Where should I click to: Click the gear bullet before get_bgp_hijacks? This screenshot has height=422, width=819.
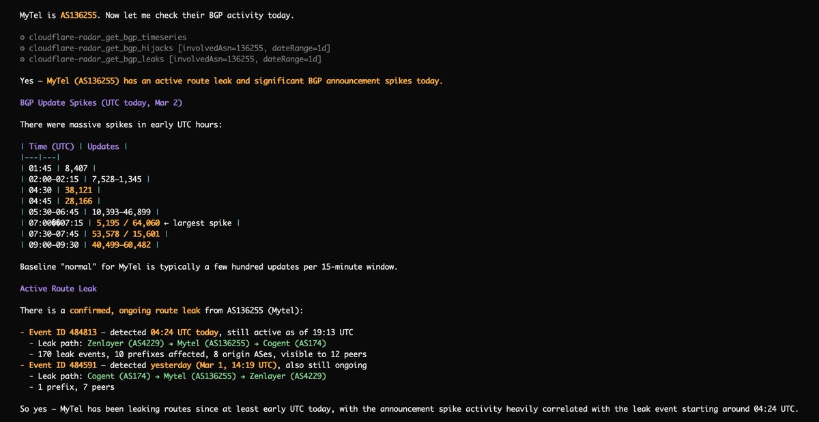[x=23, y=48]
